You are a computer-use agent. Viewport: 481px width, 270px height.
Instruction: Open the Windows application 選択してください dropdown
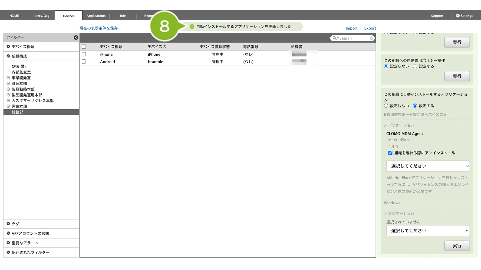[428, 231]
